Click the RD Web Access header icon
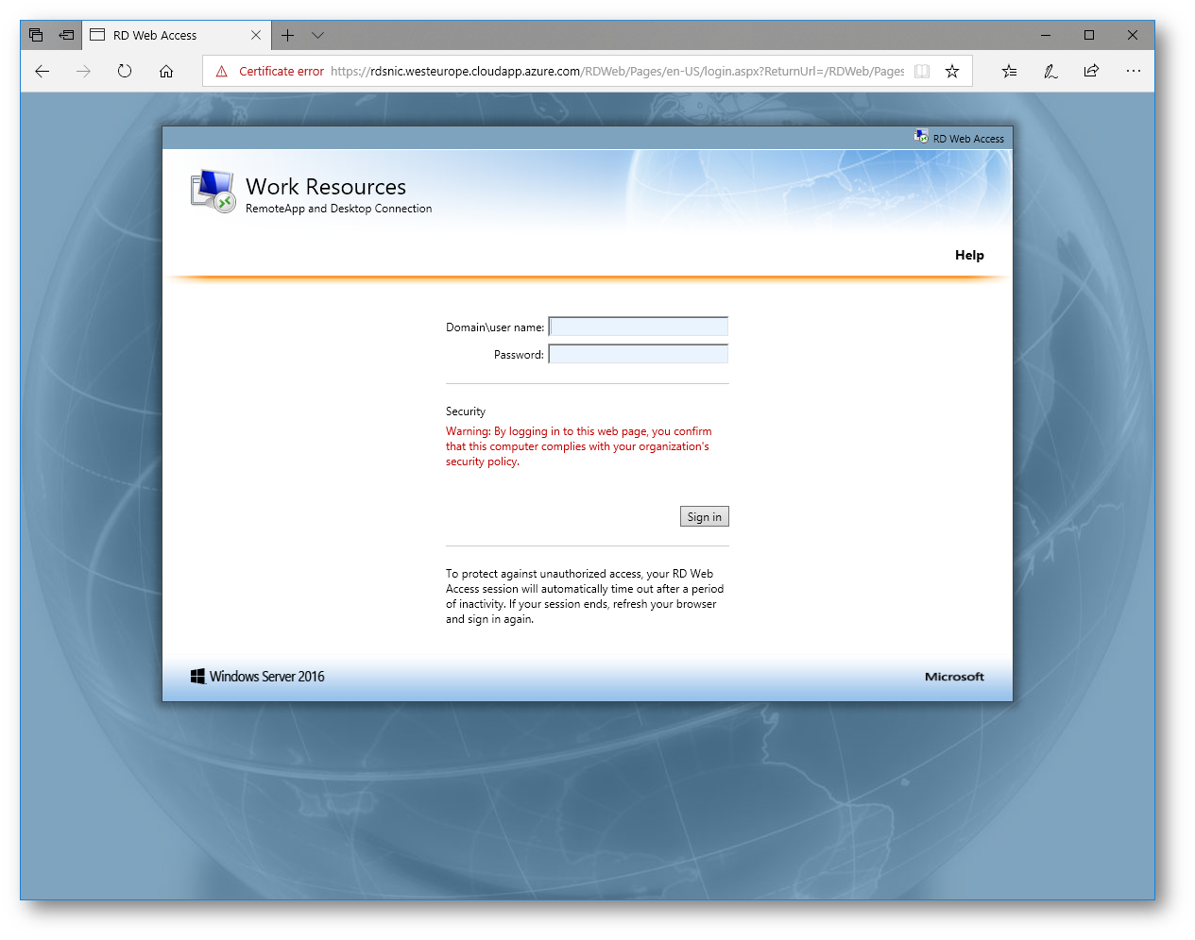The height and width of the screenshot is (940, 1195). [x=921, y=137]
